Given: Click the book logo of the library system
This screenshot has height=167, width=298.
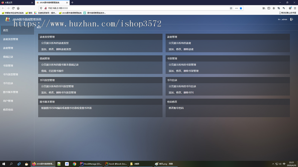Looking at the screenshot, I should [x=8, y=19].
